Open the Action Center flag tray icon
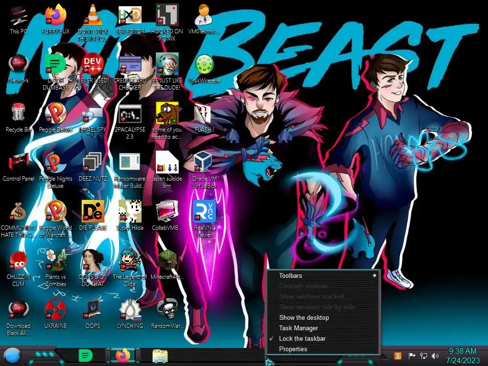The width and height of the screenshot is (488, 366). pyautogui.click(x=412, y=356)
